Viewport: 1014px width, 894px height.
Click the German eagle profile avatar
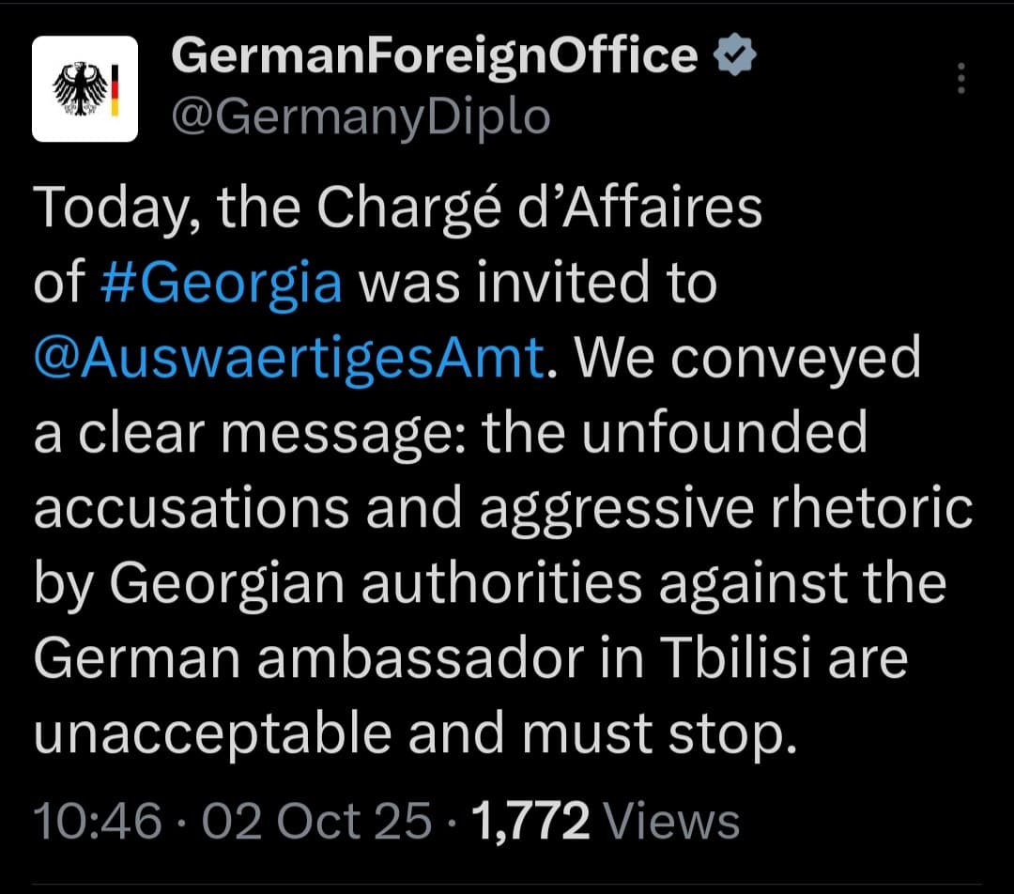pos(86,87)
